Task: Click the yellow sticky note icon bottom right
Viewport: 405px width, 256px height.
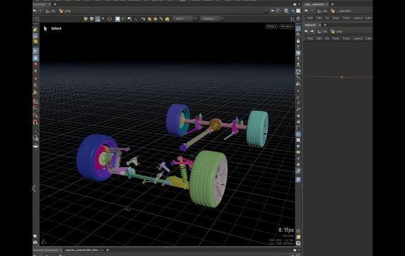Action: pyautogui.click(x=298, y=237)
